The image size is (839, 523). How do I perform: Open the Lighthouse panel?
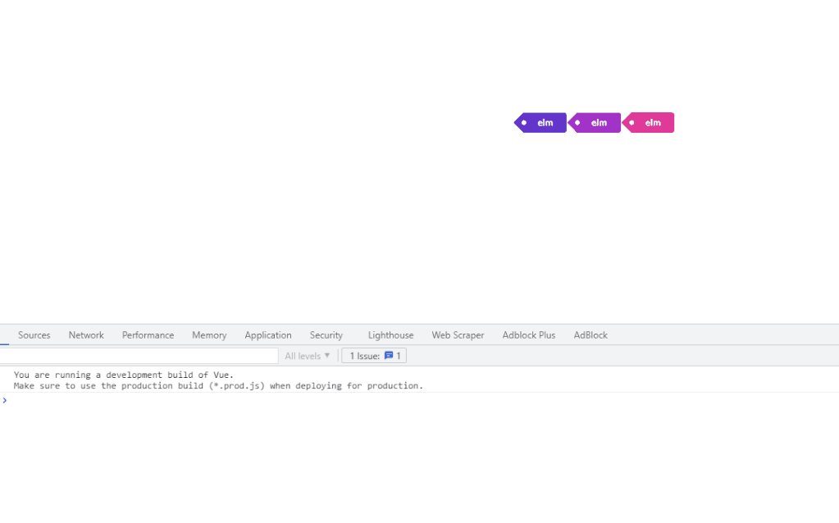(x=390, y=334)
